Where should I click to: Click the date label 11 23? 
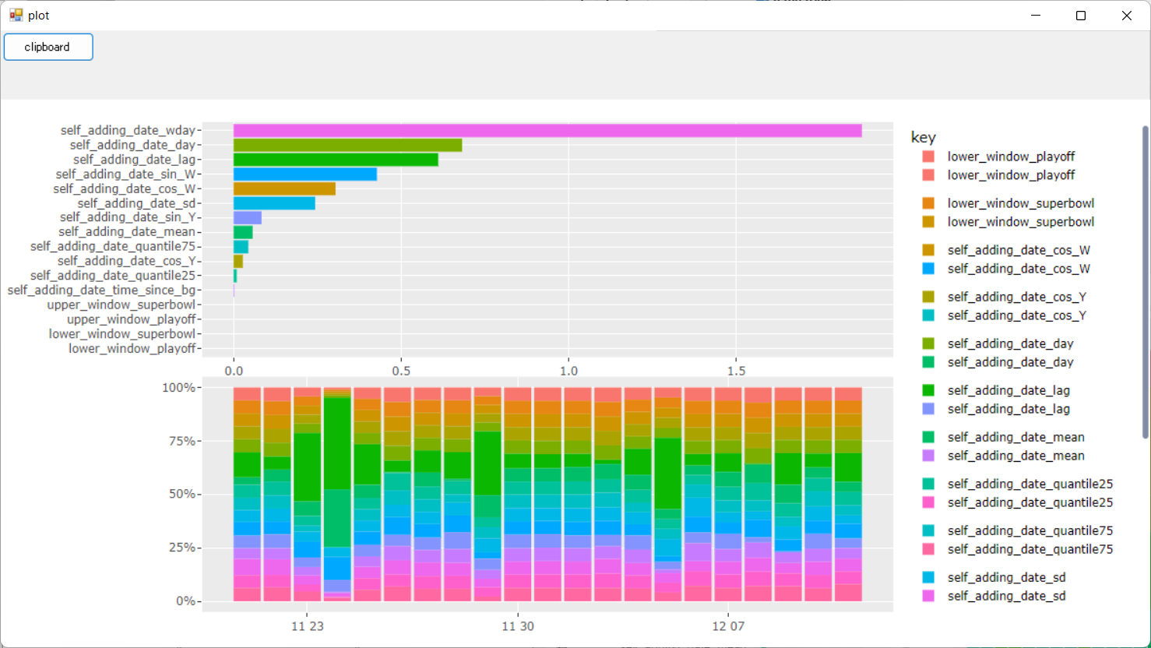[308, 626]
